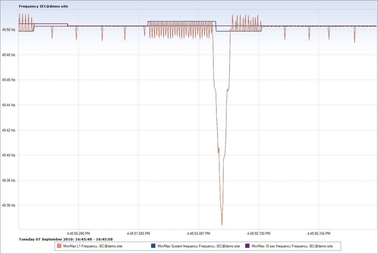Click the 49.50 Hz y-axis label
This screenshot has width=378, height=254.
(x=8, y=30)
